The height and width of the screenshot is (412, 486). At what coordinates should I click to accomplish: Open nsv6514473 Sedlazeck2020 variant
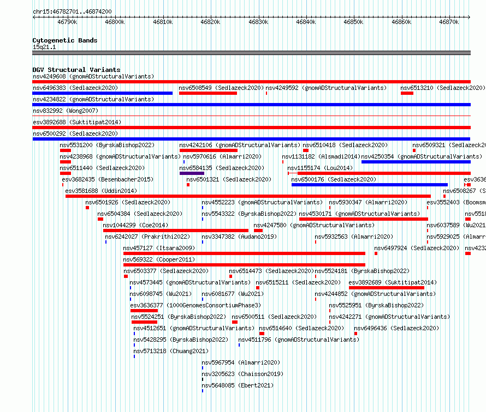(x=271, y=271)
